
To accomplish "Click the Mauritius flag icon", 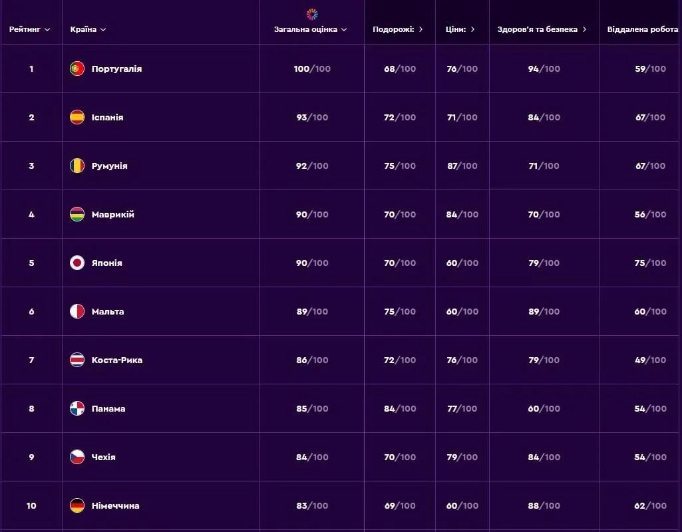I will [x=77, y=214].
